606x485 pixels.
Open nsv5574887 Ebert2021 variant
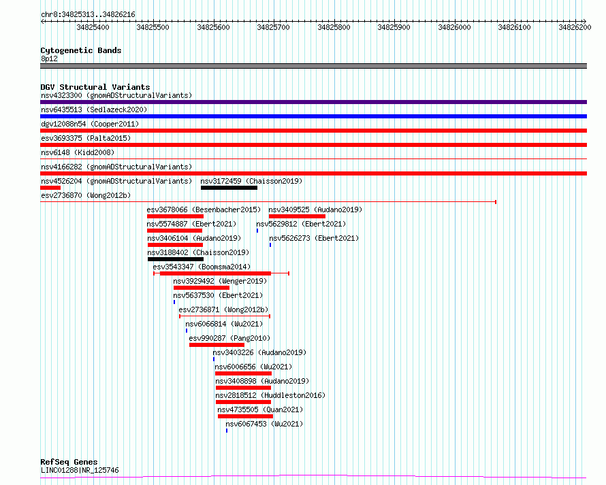click(191, 224)
